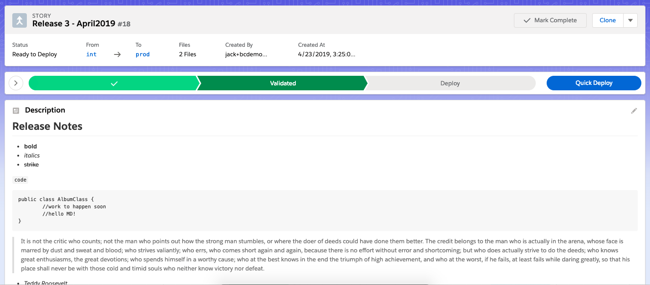Click the Story record icon
Screen dimensions: 650x285
coord(19,20)
